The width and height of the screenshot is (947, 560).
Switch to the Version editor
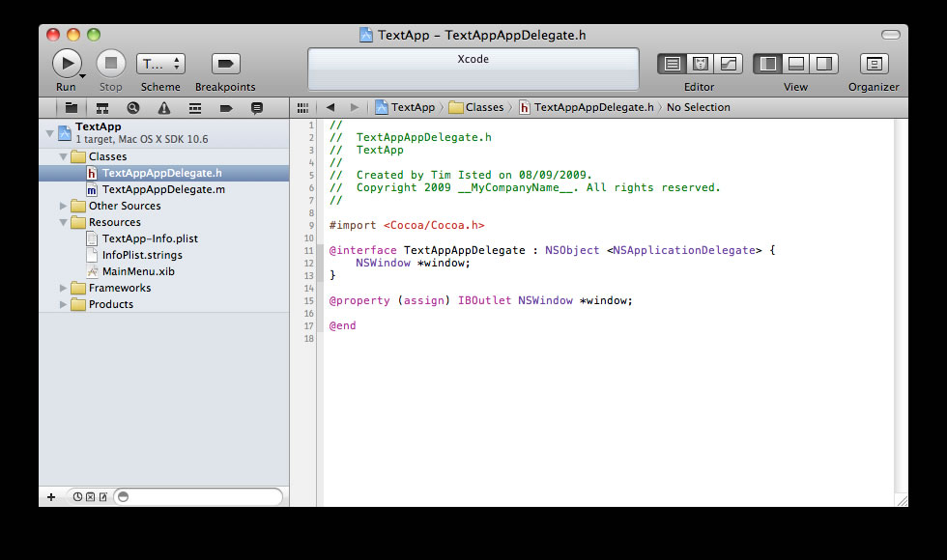[728, 64]
